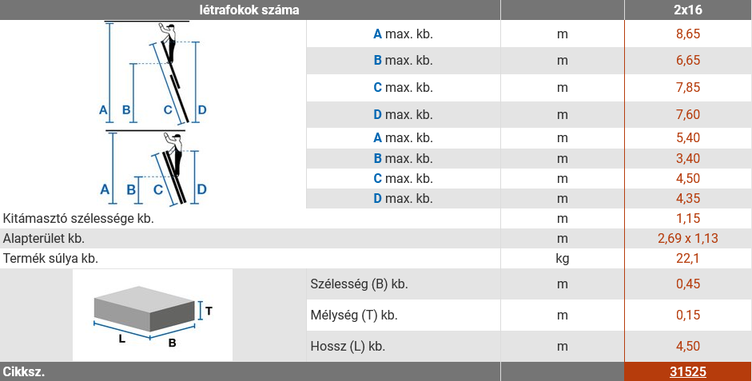This screenshot has height=381, width=752.
Task: Click the 6,65 value for B max
Action: click(688, 61)
